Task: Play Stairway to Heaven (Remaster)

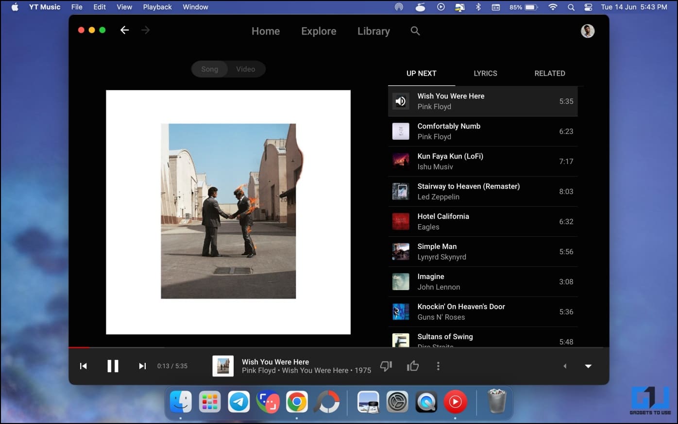Action: (x=483, y=192)
